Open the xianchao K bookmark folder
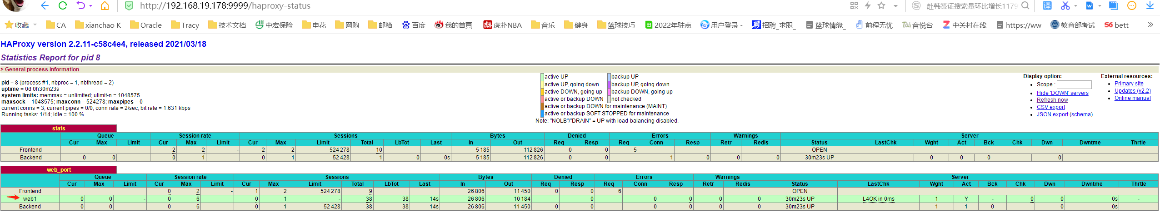 [98, 25]
